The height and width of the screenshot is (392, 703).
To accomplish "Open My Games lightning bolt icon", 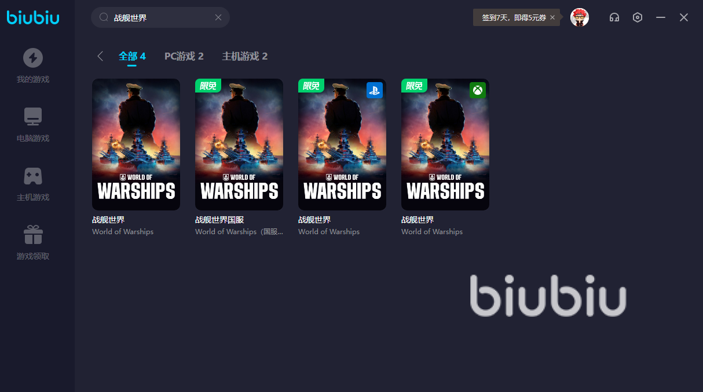I will (x=33, y=58).
